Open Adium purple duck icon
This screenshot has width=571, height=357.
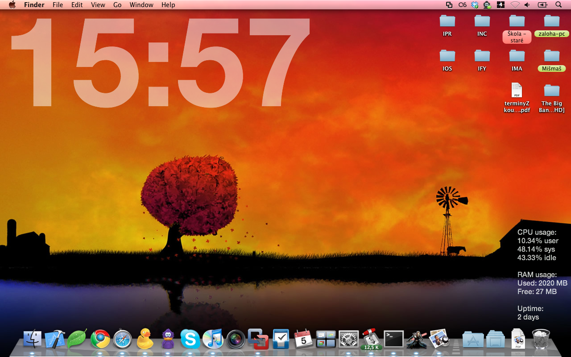(x=168, y=339)
